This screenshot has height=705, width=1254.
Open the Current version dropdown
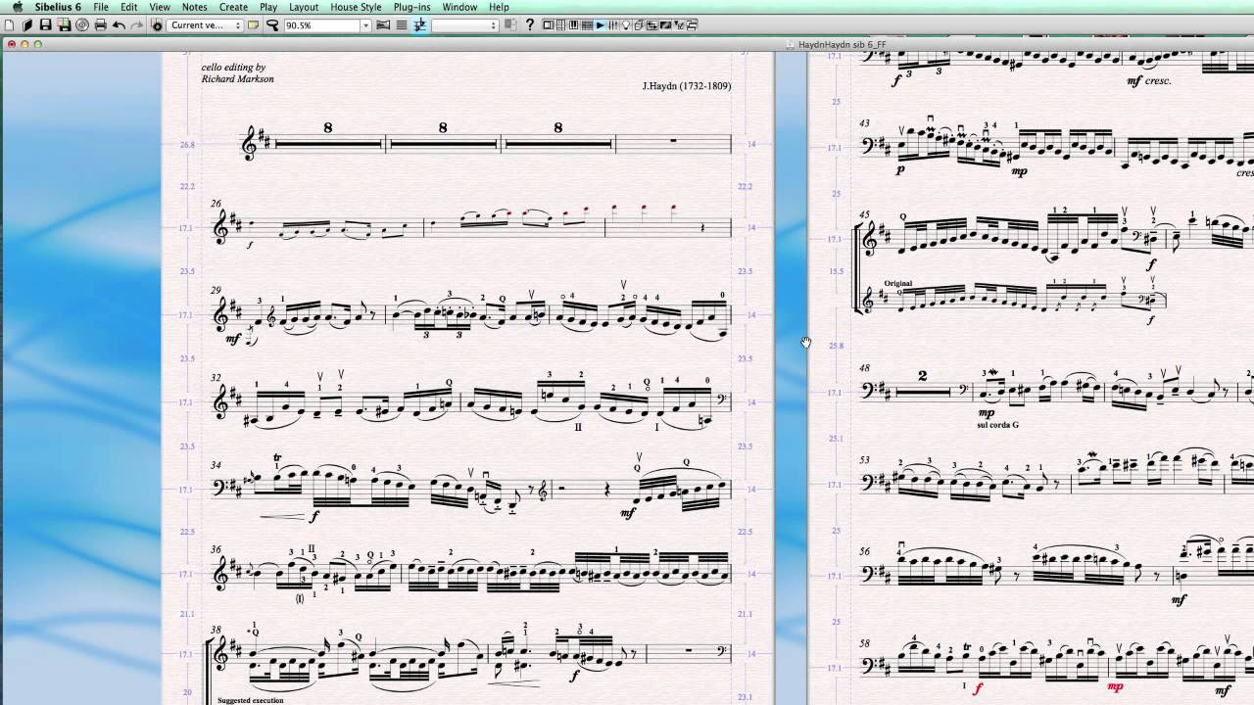205,25
